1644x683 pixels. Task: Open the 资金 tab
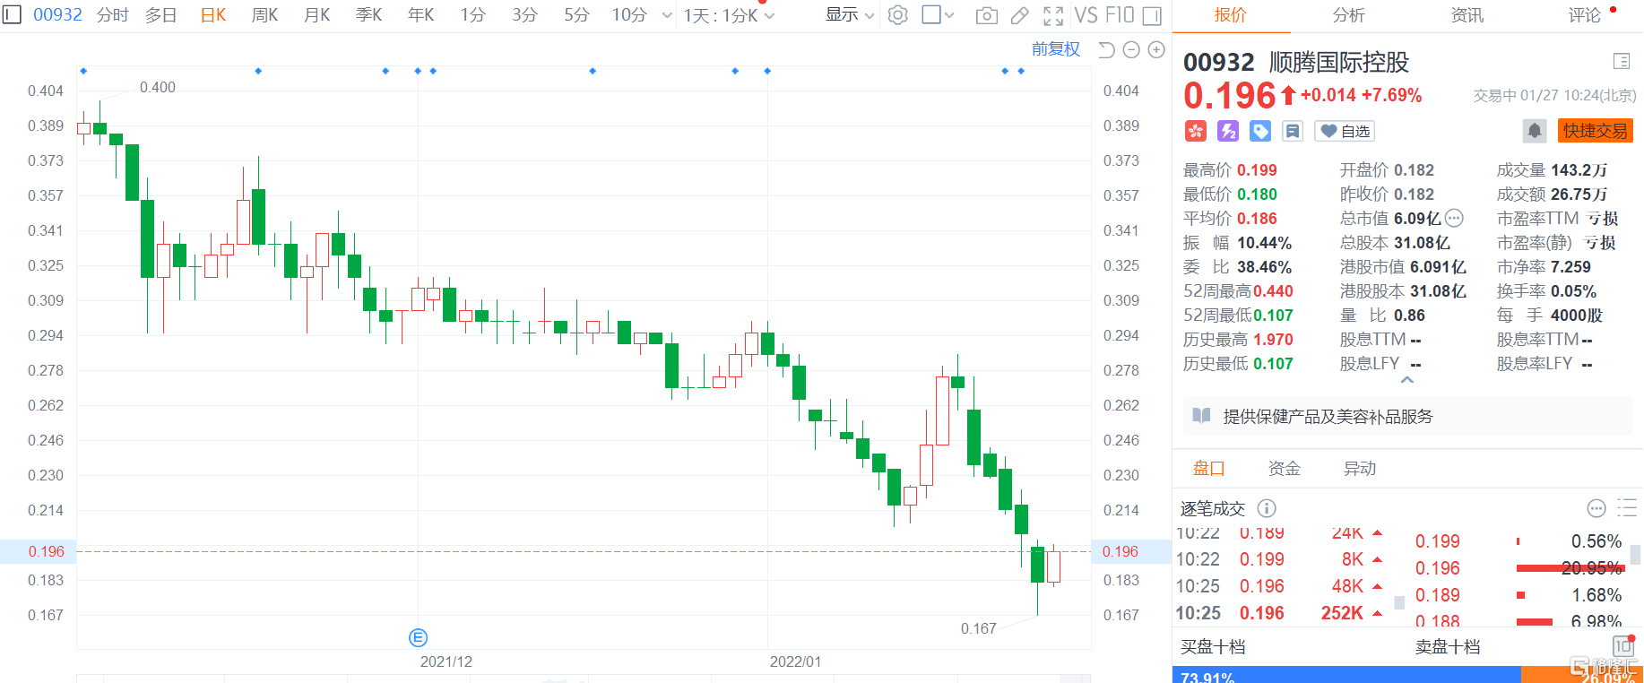pyautogui.click(x=1284, y=468)
